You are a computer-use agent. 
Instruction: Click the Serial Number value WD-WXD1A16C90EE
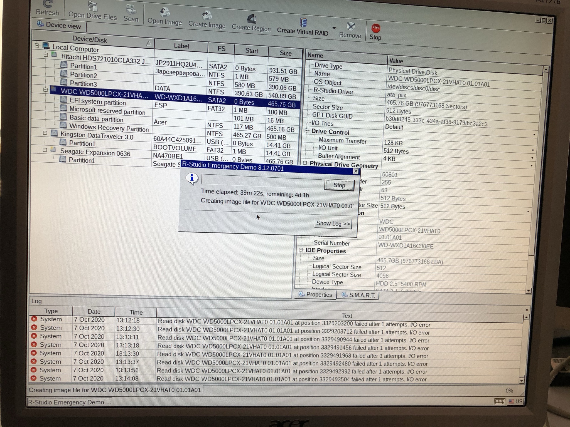click(406, 246)
